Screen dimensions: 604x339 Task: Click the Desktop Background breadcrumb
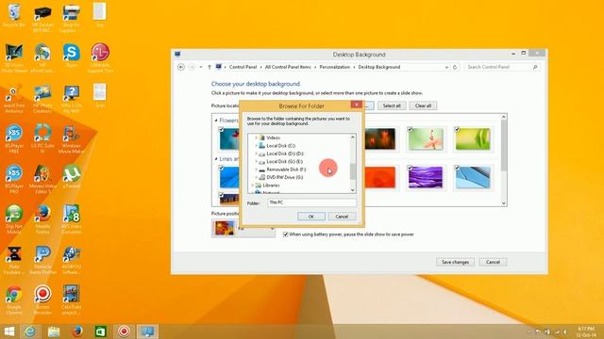point(379,67)
